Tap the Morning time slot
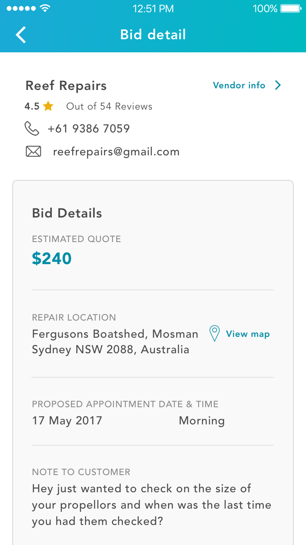Image resolution: width=306 pixels, height=545 pixels. click(202, 421)
